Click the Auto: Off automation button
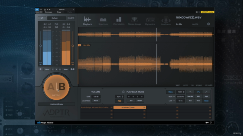This screenshot has width=243, height=136. tap(39, 12)
